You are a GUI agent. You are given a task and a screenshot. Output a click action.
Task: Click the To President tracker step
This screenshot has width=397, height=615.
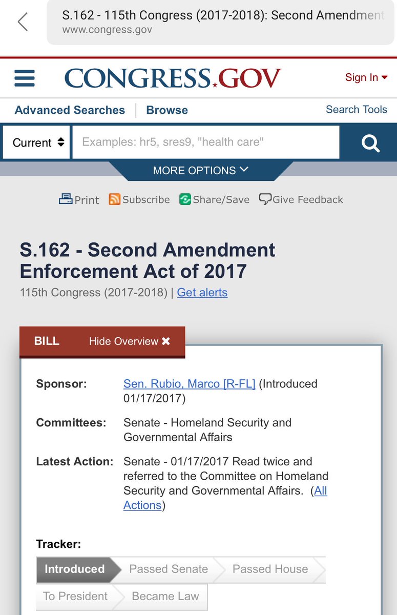click(76, 597)
